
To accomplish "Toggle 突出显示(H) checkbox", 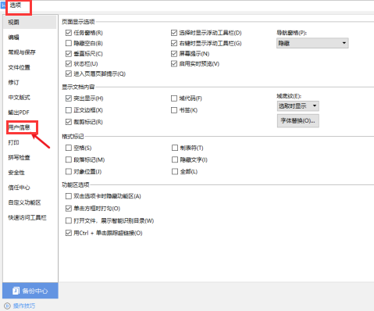I will click(69, 98).
